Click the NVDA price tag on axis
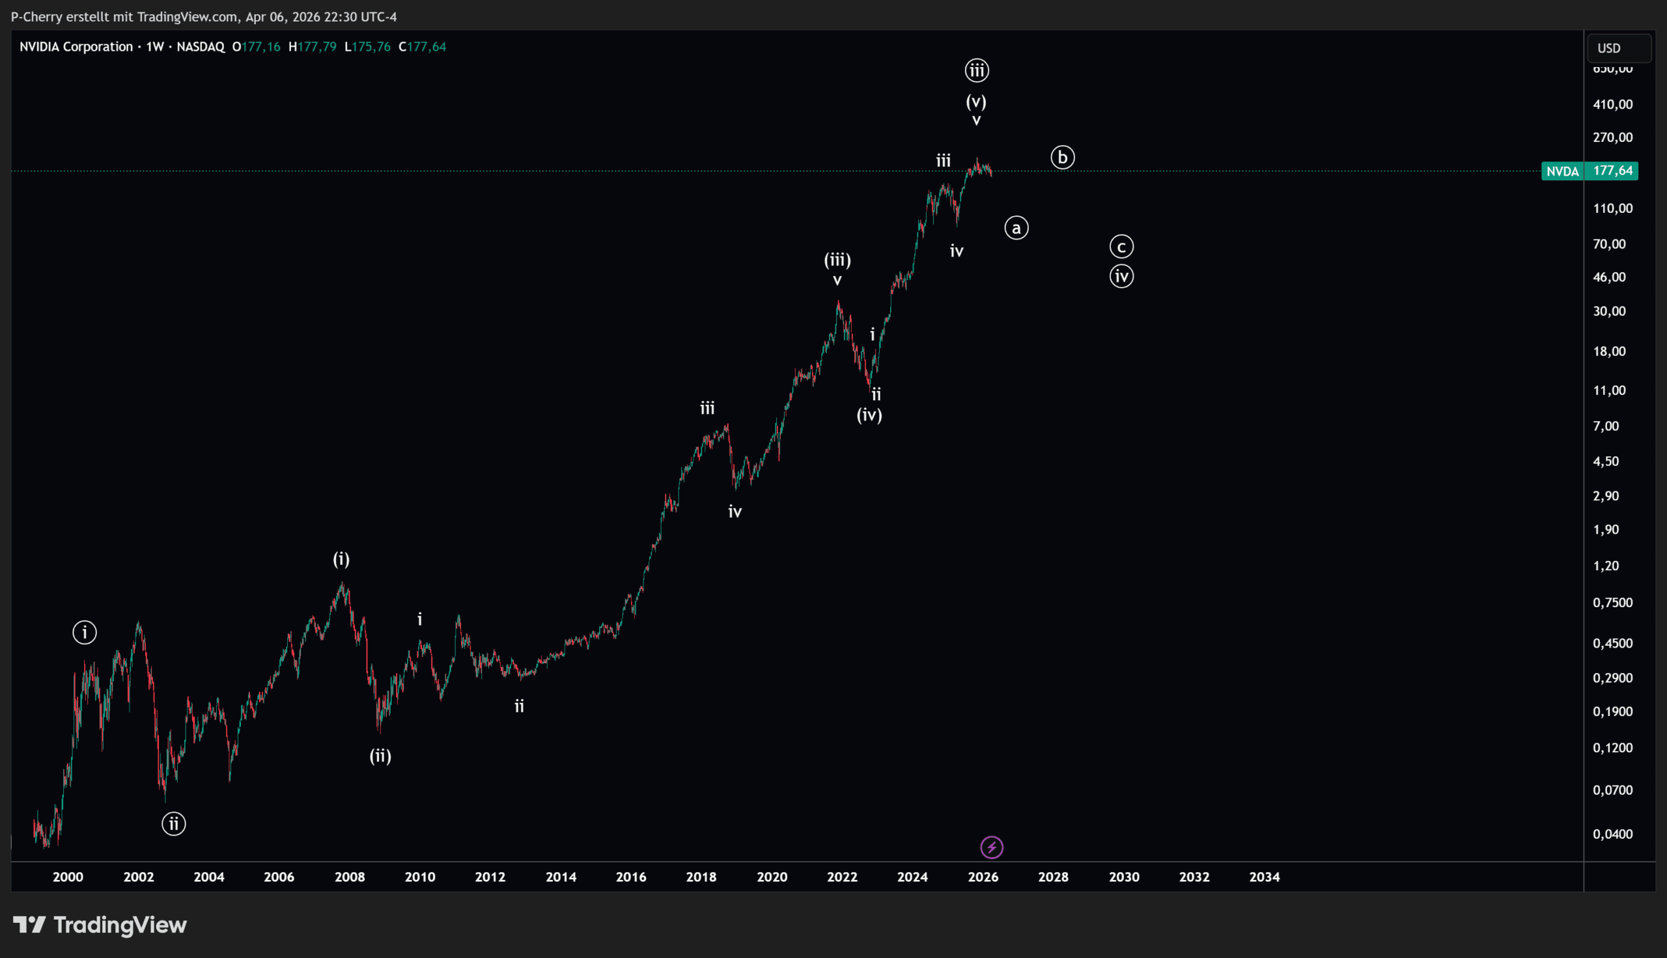Viewport: 1667px width, 958px height. point(1562,171)
